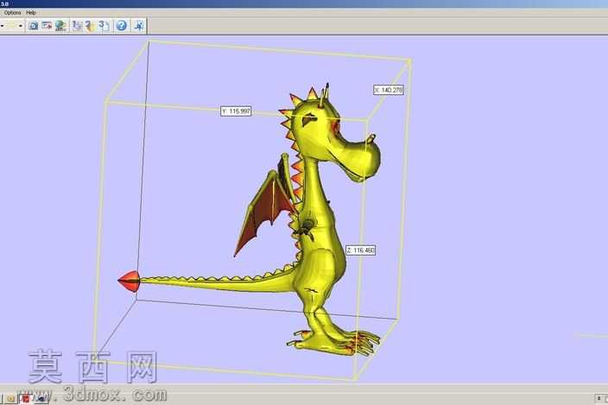608x405 pixels.
Task: Click the step 1 toolbar icon
Action: [x=78, y=26]
